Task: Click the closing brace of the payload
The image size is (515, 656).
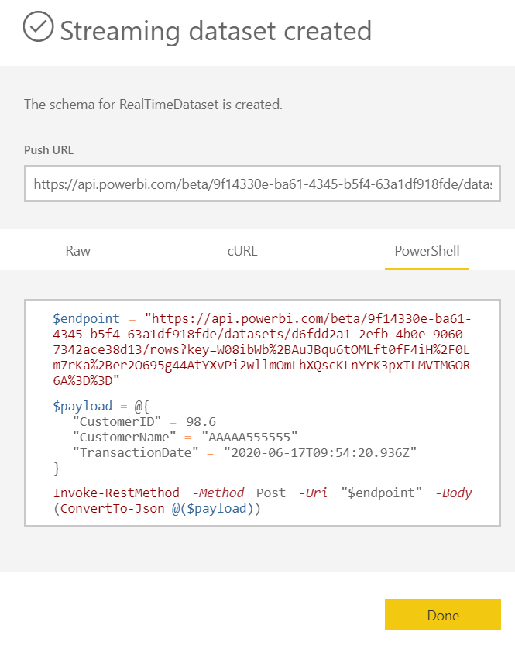Action: [57, 467]
